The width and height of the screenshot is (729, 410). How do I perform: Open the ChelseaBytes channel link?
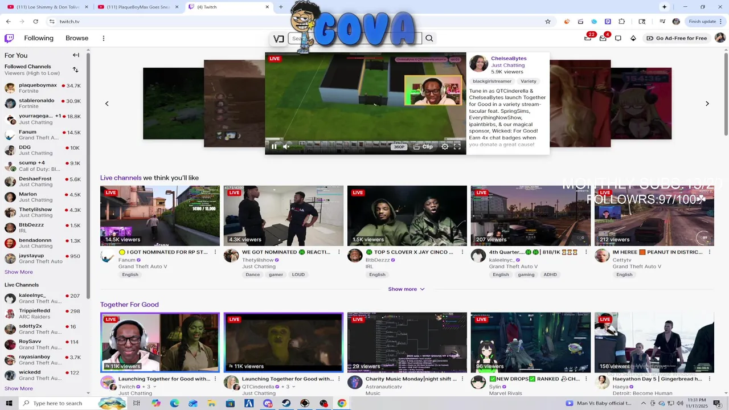(x=509, y=59)
